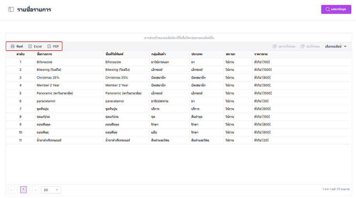
Task: Export the list via the PDF icon
Action: [49, 46]
